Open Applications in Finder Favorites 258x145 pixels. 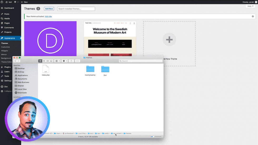pos(23,75)
